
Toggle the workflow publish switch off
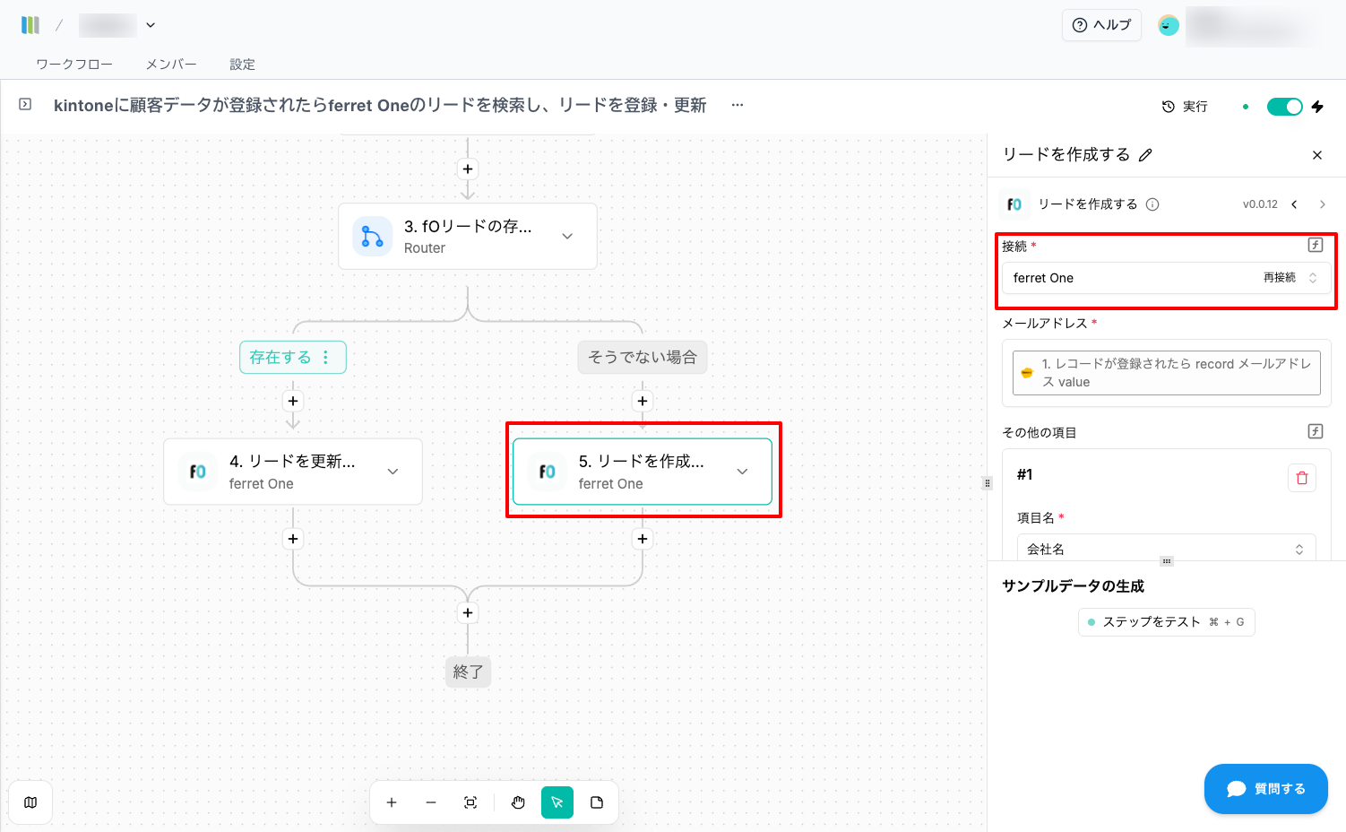click(1284, 107)
